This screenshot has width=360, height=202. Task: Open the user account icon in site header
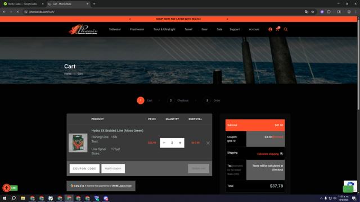tap(270, 29)
